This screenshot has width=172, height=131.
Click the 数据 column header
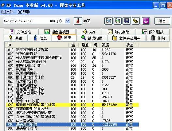[x=111, y=45]
